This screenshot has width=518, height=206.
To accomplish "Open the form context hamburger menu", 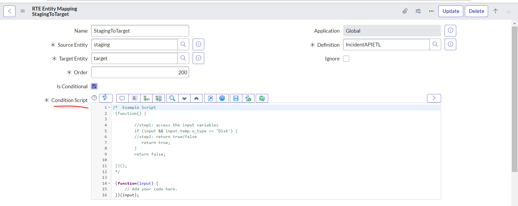I will (23, 11).
